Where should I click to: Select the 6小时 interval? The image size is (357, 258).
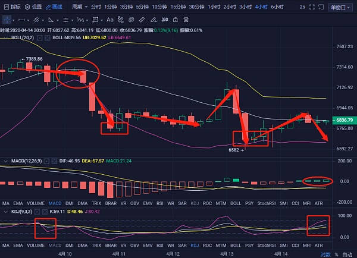[277, 7]
